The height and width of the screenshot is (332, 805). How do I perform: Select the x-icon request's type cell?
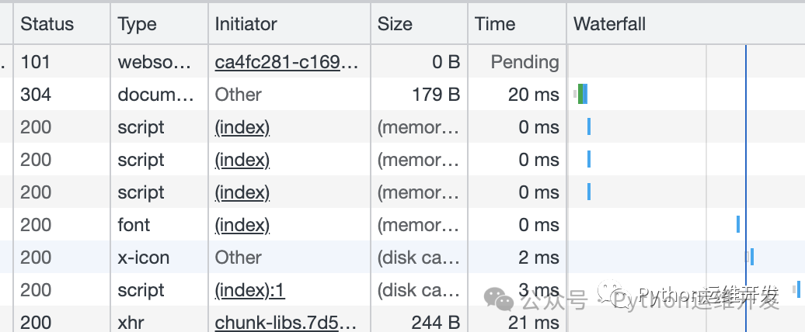point(144,258)
